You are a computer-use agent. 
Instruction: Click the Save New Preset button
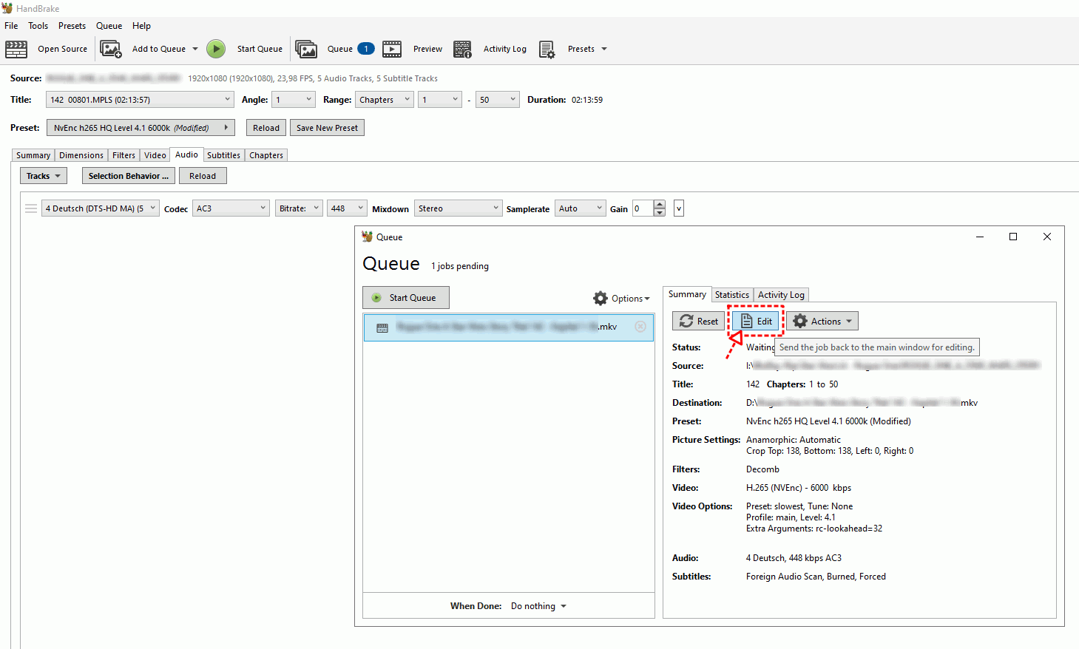tap(327, 128)
